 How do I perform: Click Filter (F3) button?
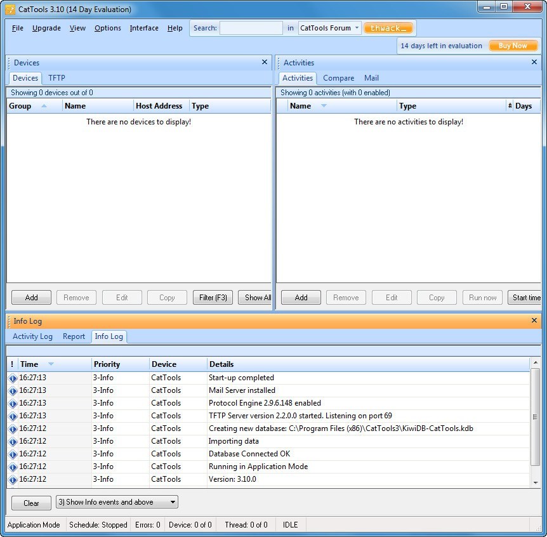pyautogui.click(x=213, y=298)
